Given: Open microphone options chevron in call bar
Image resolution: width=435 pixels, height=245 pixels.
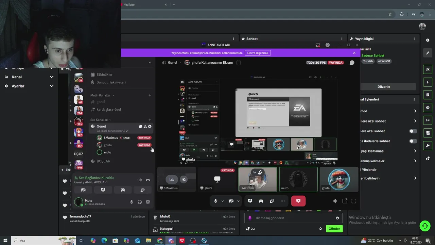Looking at the screenshot, I should point(223,201).
